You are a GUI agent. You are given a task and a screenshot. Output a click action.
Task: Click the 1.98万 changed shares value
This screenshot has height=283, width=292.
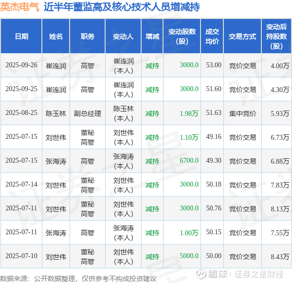pyautogui.click(x=189, y=113)
